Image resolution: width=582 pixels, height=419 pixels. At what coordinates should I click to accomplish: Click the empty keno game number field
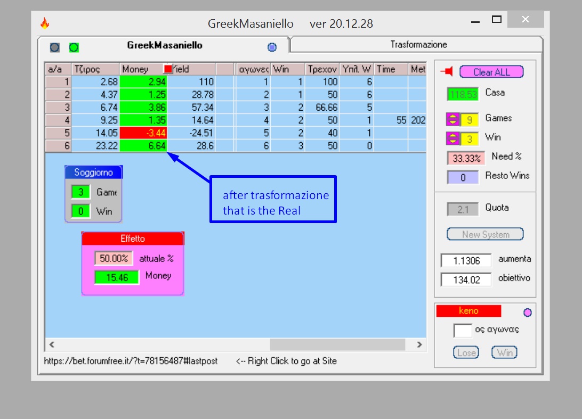[463, 330]
